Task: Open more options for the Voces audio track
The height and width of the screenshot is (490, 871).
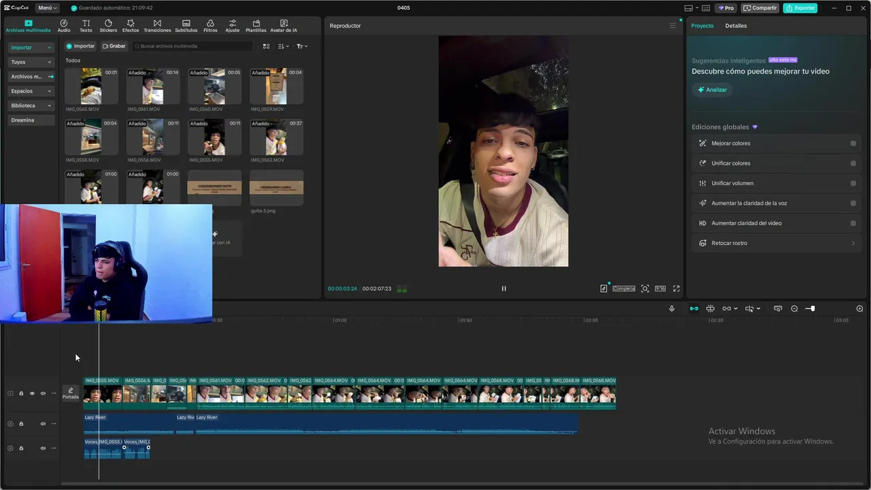Action: pos(54,448)
